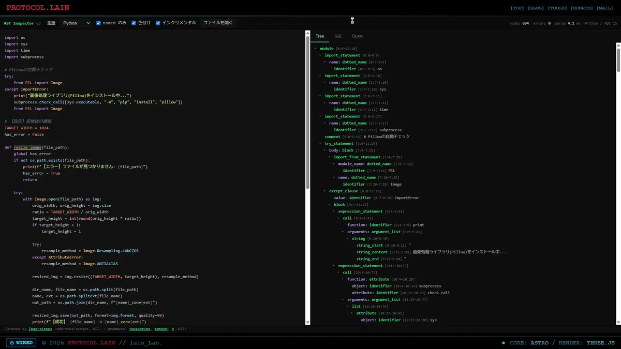
Task: Open the [MAIL] nav link
Action: coord(605,8)
